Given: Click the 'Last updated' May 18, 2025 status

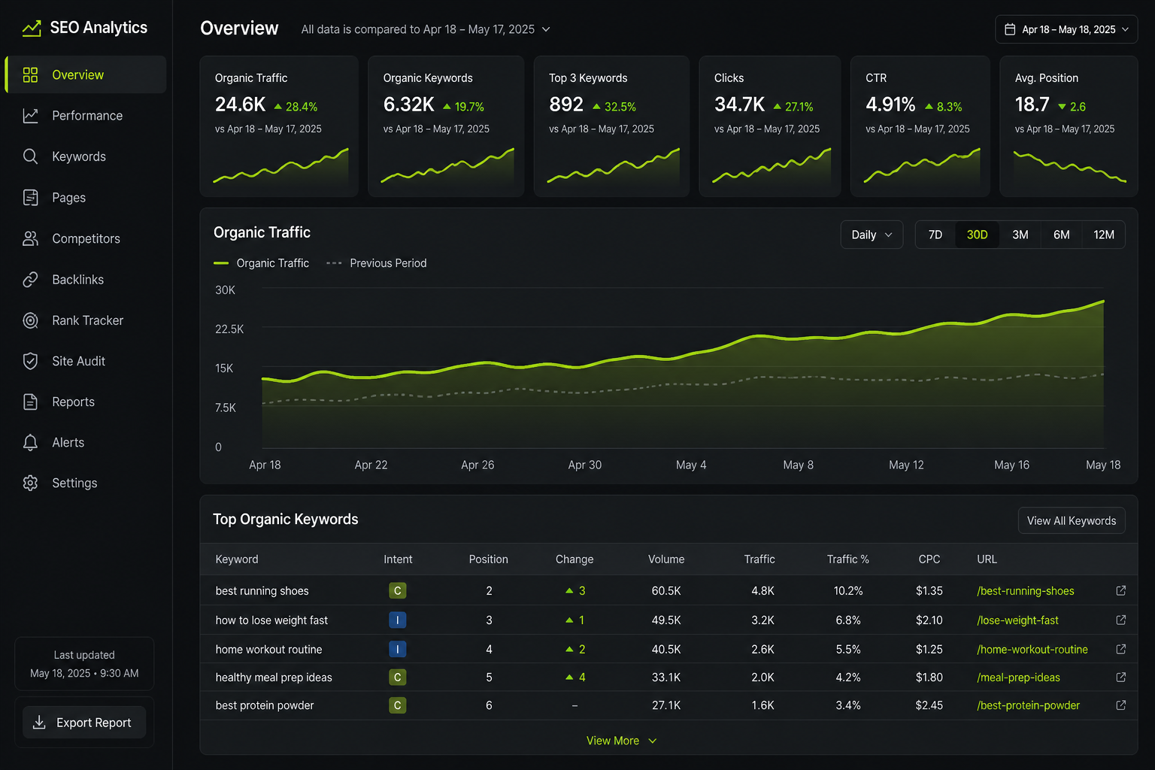Looking at the screenshot, I should (84, 664).
